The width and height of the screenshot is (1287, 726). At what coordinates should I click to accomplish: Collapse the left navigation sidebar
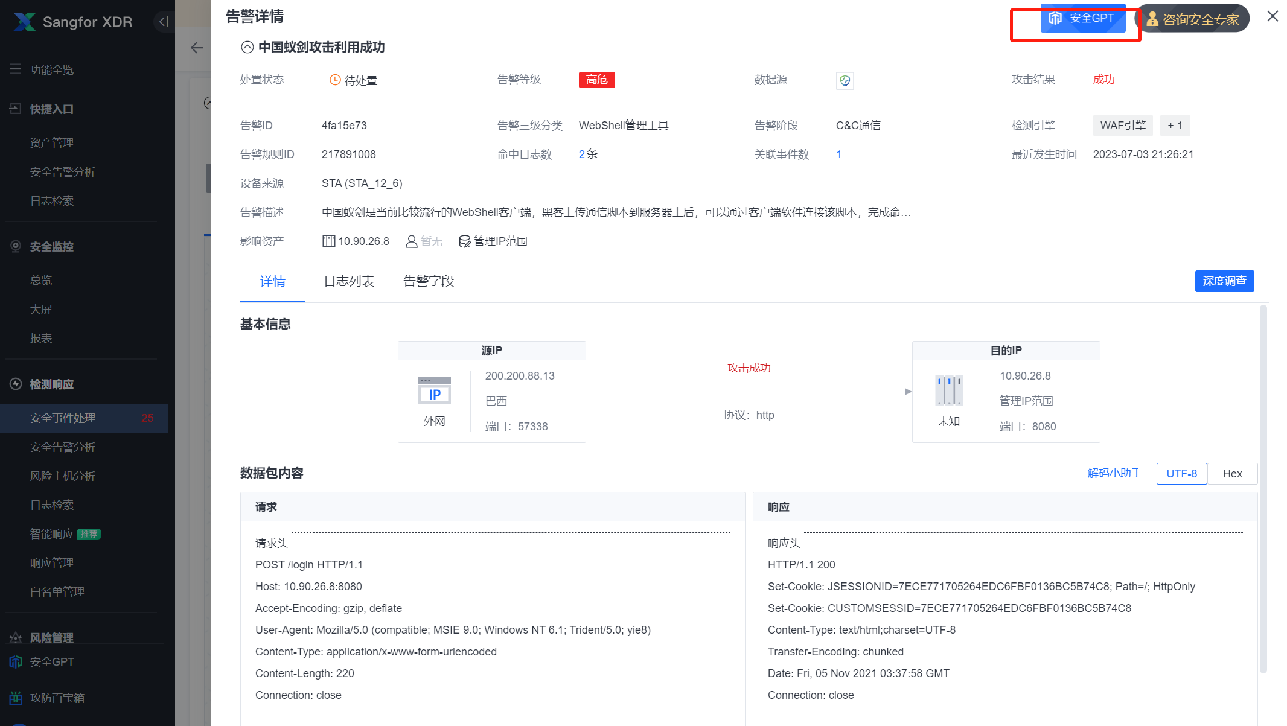point(163,21)
